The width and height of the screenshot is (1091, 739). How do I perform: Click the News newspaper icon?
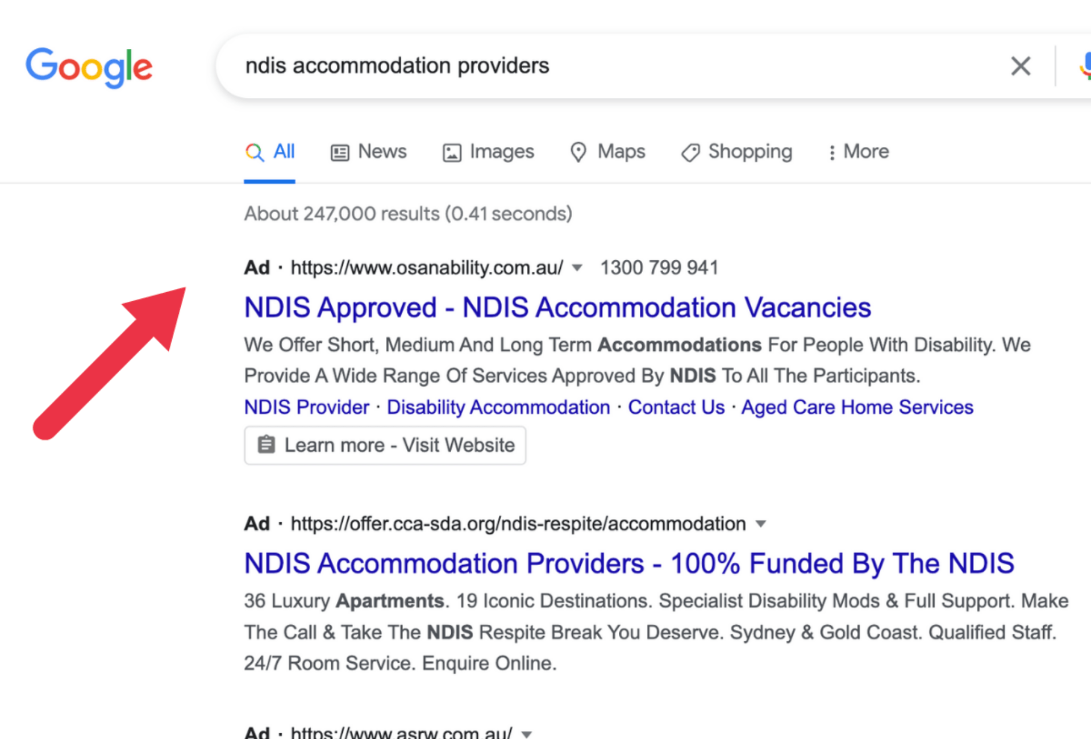click(x=340, y=152)
